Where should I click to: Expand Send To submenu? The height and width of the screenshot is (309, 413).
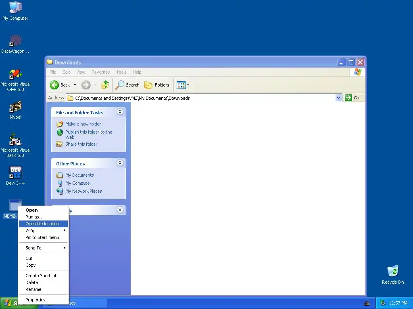pos(43,248)
